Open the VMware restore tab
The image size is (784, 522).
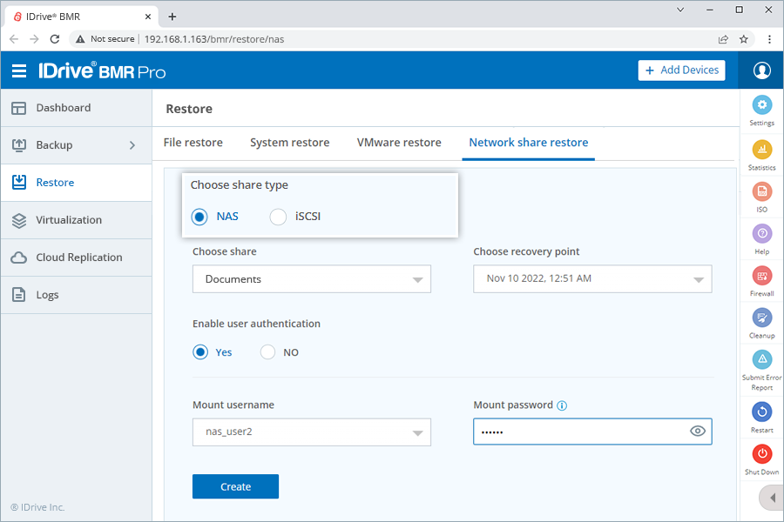click(x=399, y=143)
